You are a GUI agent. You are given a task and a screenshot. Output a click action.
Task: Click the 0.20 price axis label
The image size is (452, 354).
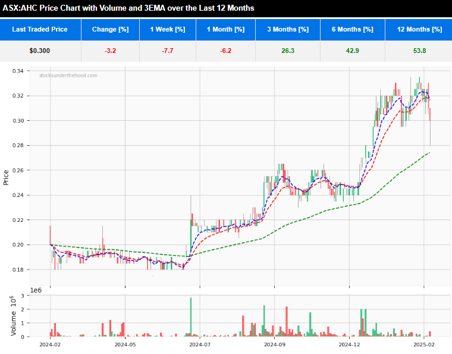point(18,245)
